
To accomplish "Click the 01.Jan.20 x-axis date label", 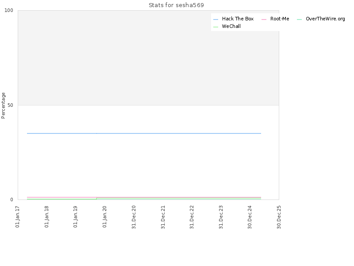I will (x=104, y=217).
